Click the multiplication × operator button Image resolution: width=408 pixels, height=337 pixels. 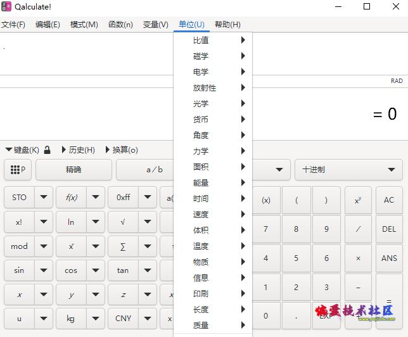(x=358, y=258)
